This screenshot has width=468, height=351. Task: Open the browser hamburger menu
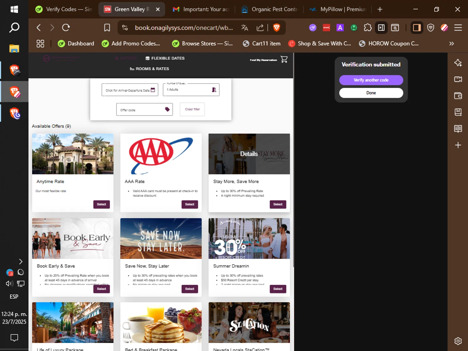click(x=458, y=28)
